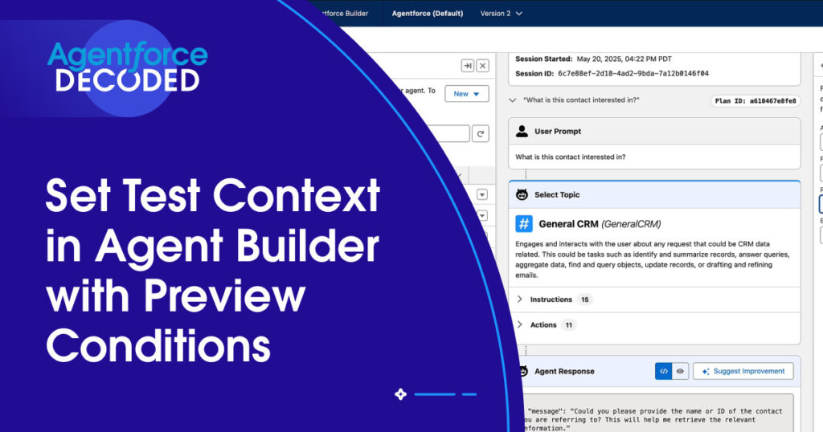Click the Plan ID badge

pyautogui.click(x=755, y=100)
